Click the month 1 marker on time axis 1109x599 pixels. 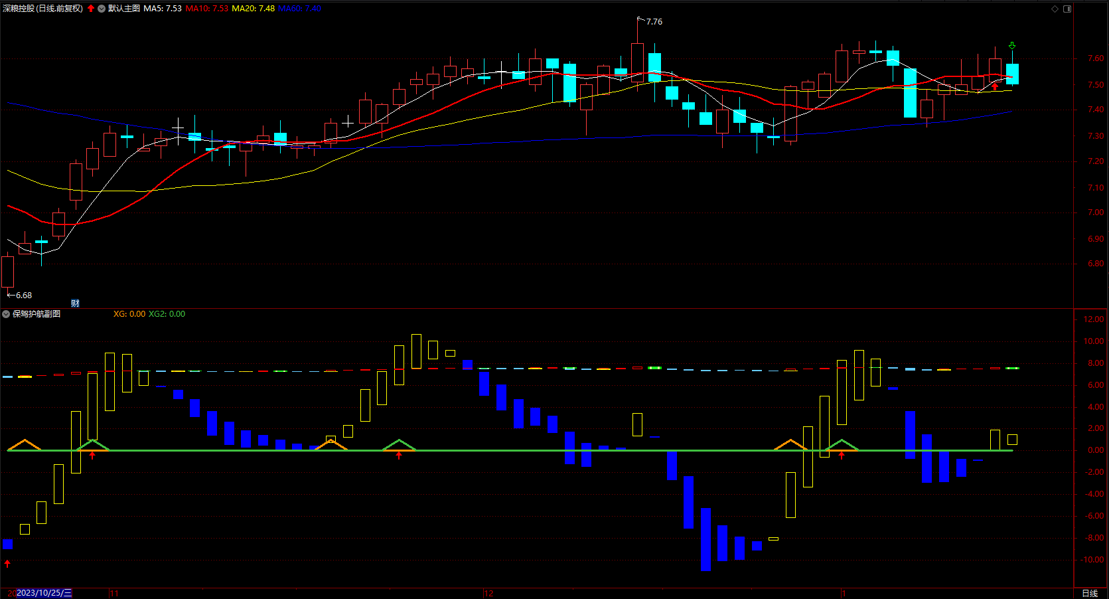(844, 593)
